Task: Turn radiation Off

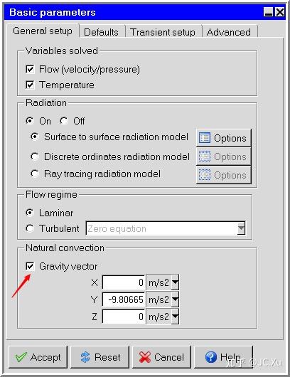Action: coord(64,121)
